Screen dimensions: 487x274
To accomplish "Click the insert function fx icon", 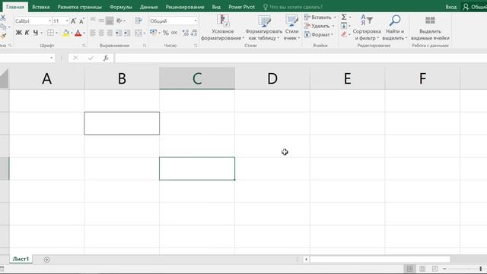I will coord(106,58).
